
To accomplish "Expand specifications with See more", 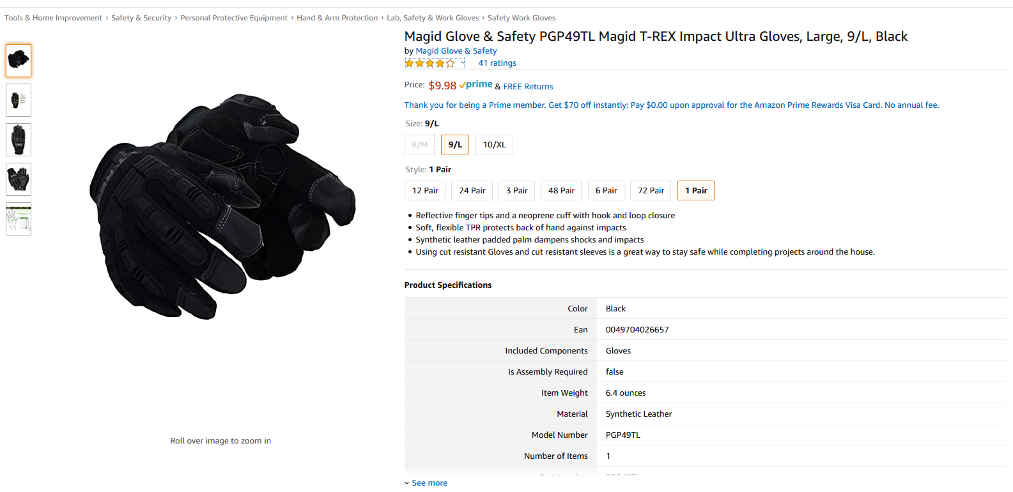I will click(x=426, y=483).
